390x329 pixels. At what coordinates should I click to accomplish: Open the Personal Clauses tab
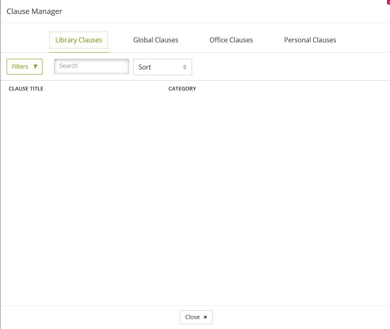pos(310,40)
